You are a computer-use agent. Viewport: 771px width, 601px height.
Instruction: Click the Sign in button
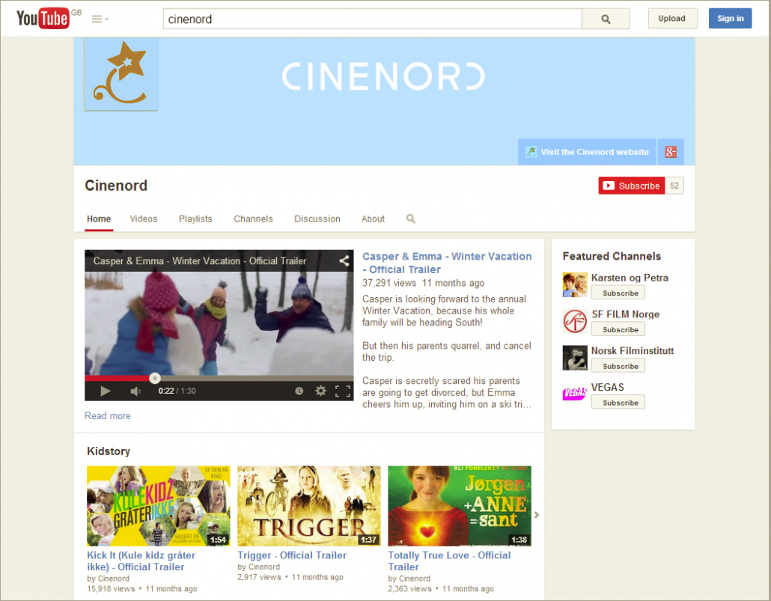pos(730,19)
